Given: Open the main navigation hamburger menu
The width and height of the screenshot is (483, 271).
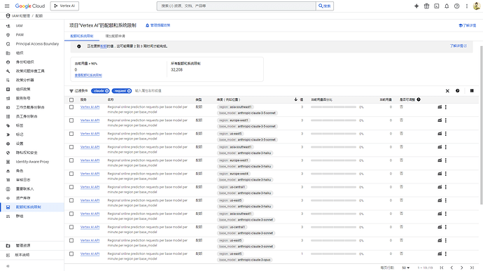Looking at the screenshot, I should (7, 6).
